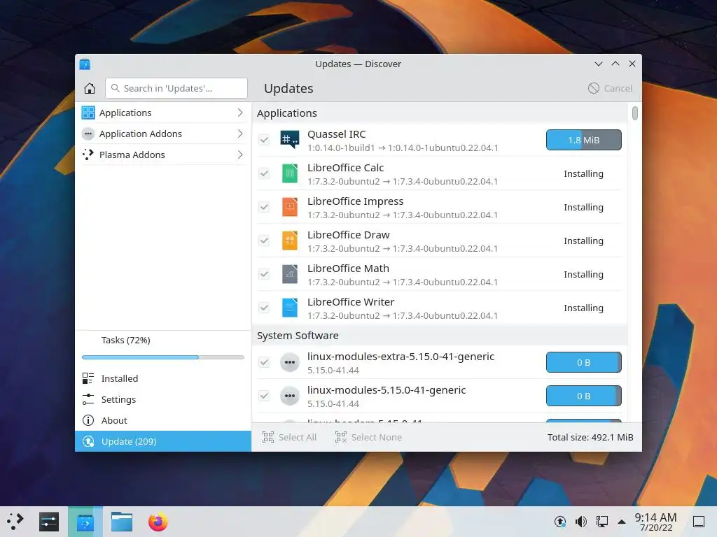The image size is (717, 537).
Task: Open the clock showing 9:14 AM
Action: [x=655, y=522]
